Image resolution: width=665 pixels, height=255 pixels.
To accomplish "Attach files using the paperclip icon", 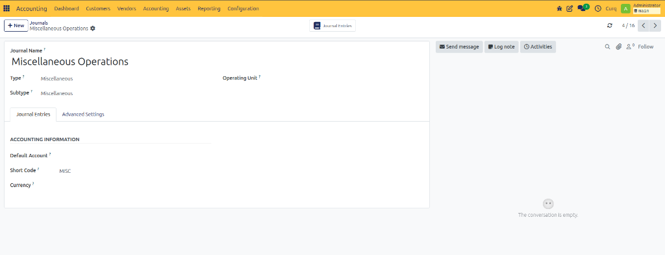I will point(619,47).
